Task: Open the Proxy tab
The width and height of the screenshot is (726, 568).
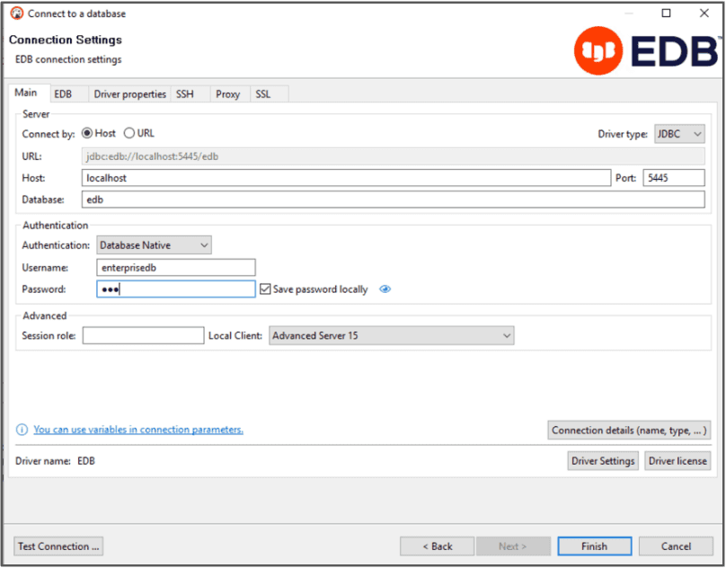Action: [x=227, y=94]
